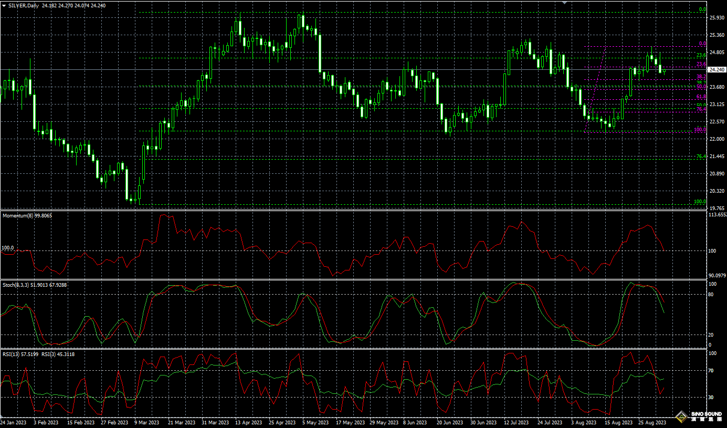Image resolution: width=727 pixels, height=428 pixels.
Task: Click the chart shift triangle marker at top
Action: click(x=564, y=2)
